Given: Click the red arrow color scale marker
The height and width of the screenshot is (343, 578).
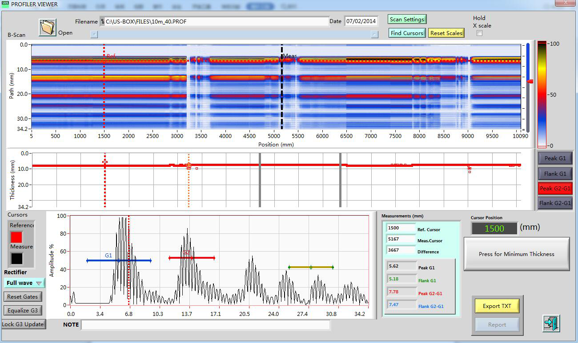Looking at the screenshot, I should click(530, 82).
